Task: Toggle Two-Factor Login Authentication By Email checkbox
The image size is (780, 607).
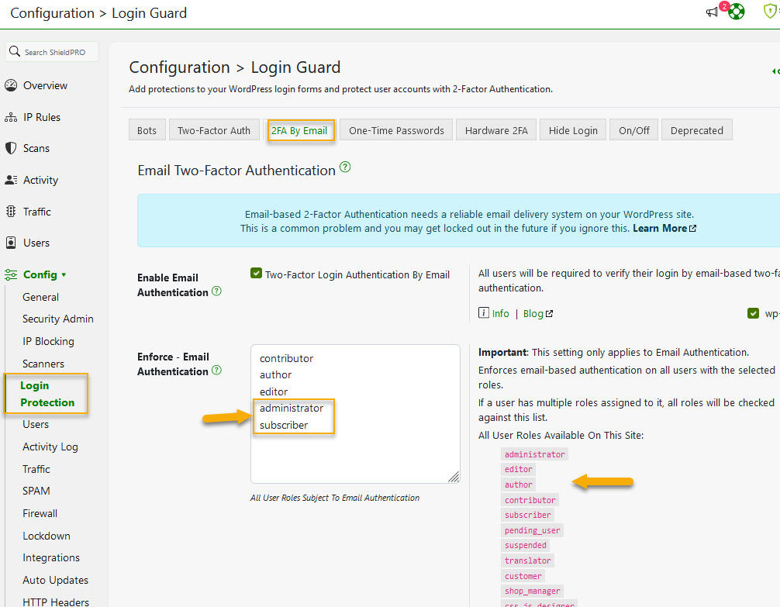Action: click(256, 273)
